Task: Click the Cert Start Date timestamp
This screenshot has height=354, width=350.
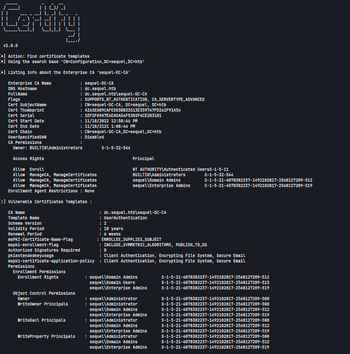Action: click(111, 121)
